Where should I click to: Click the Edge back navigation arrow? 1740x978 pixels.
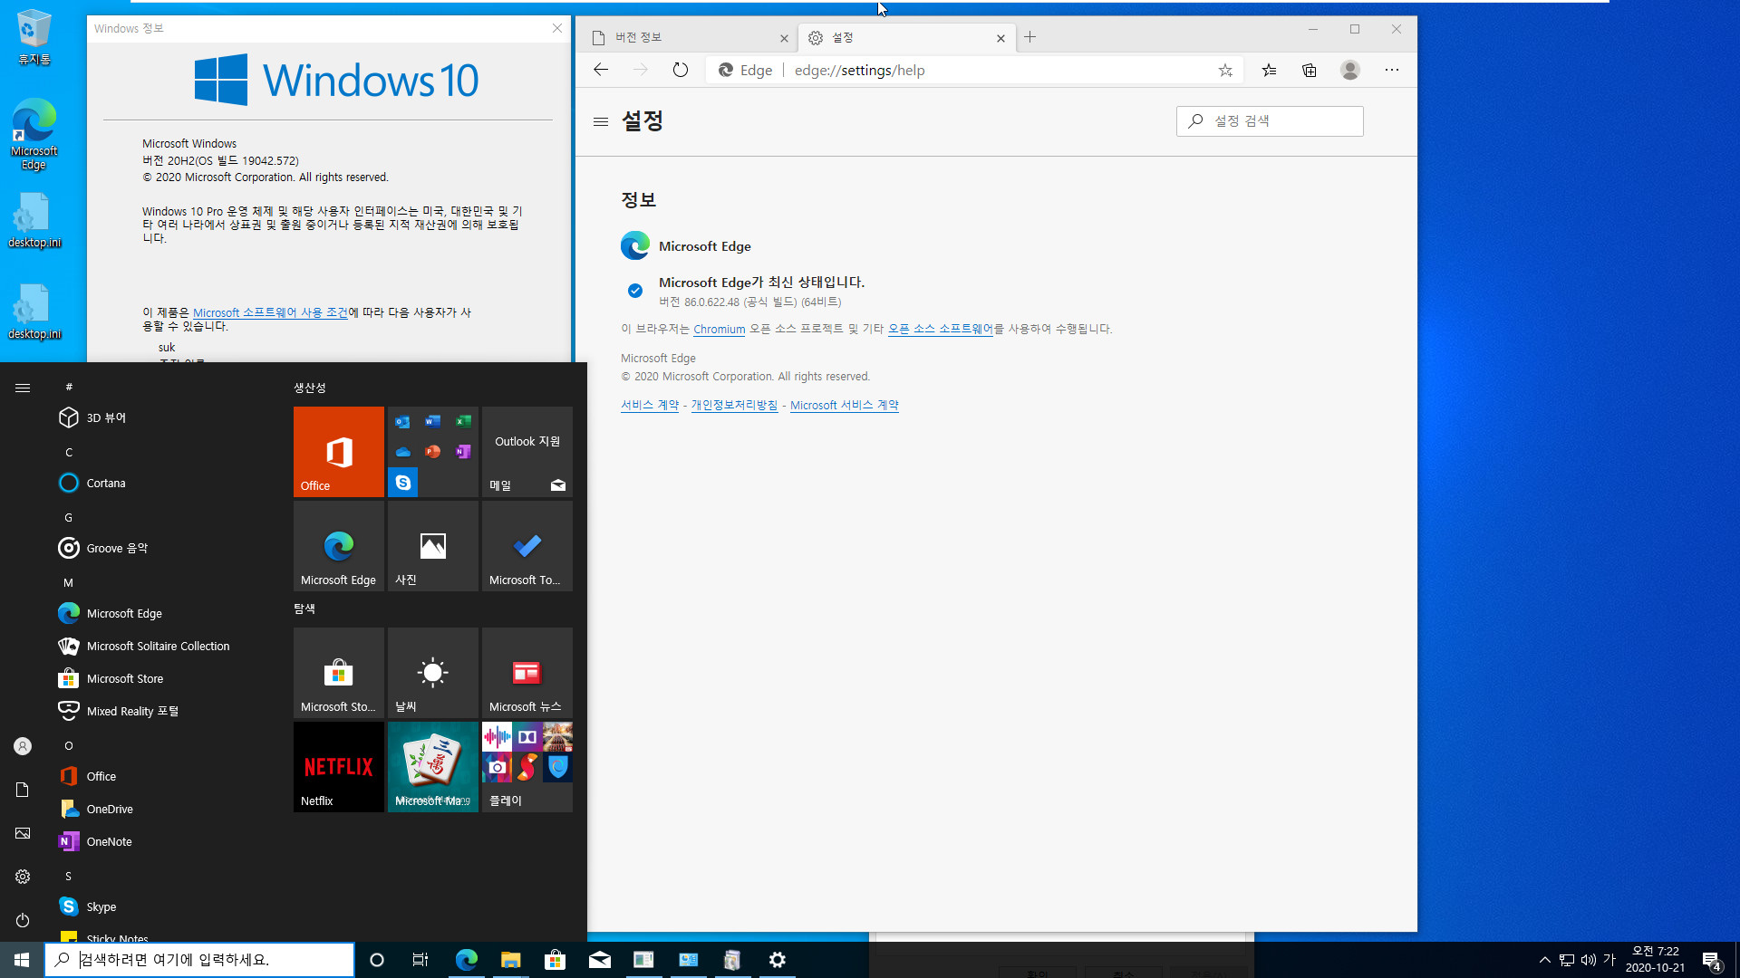601,70
